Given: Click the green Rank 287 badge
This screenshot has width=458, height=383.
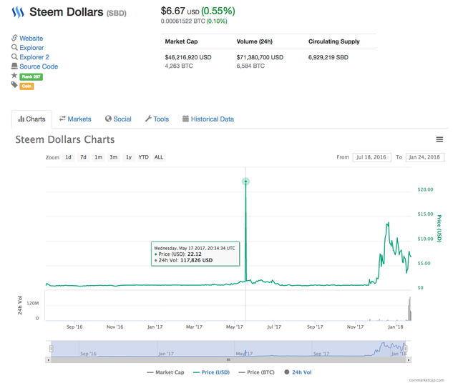Looking at the screenshot, I should point(31,76).
